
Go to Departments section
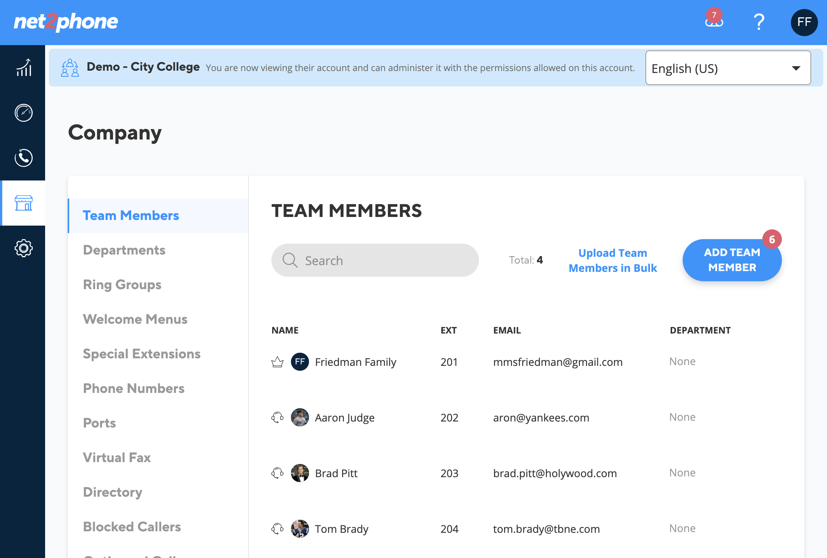click(124, 250)
